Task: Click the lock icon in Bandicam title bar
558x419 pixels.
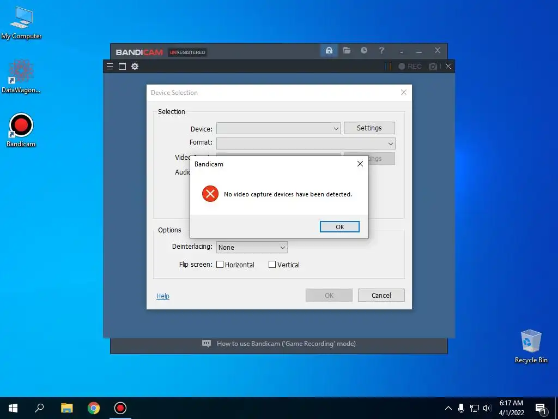Action: (x=329, y=51)
